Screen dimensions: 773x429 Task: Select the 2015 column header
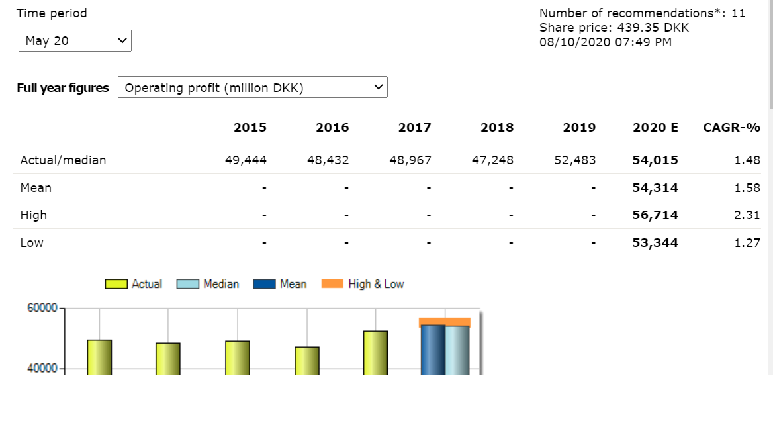pyautogui.click(x=250, y=128)
